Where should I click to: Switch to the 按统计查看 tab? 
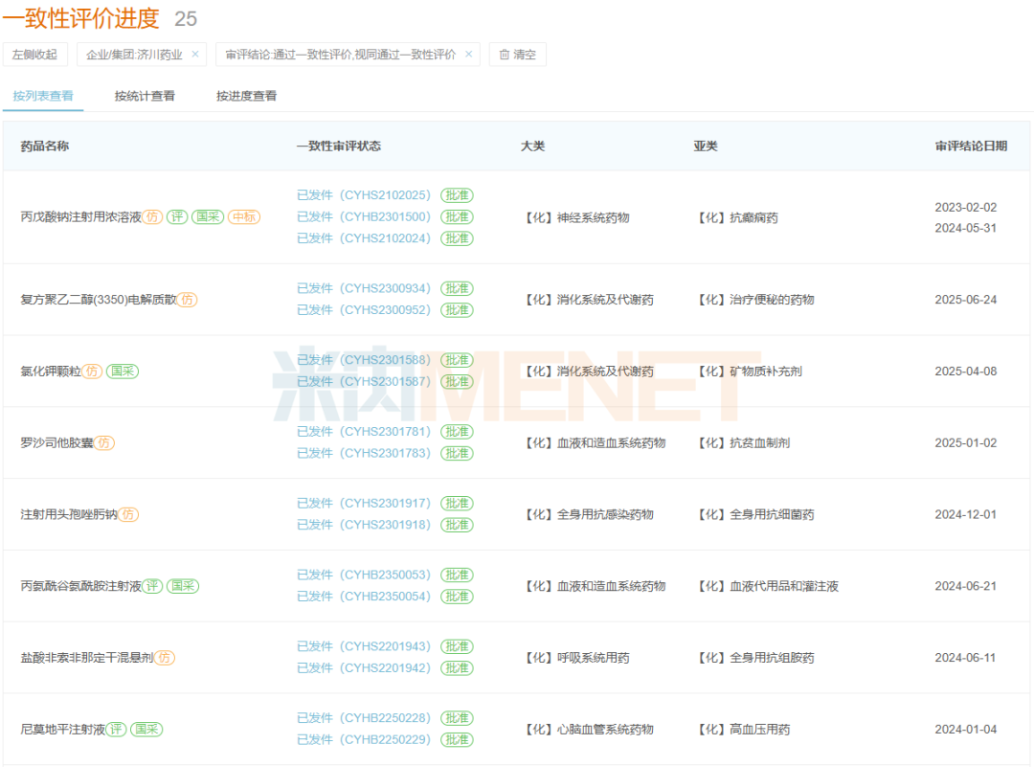145,96
